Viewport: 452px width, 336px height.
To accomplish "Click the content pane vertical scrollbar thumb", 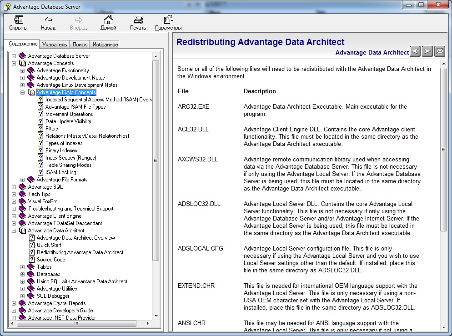I will pyautogui.click(x=444, y=150).
